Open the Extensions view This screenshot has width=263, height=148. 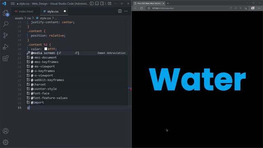coord(5,58)
